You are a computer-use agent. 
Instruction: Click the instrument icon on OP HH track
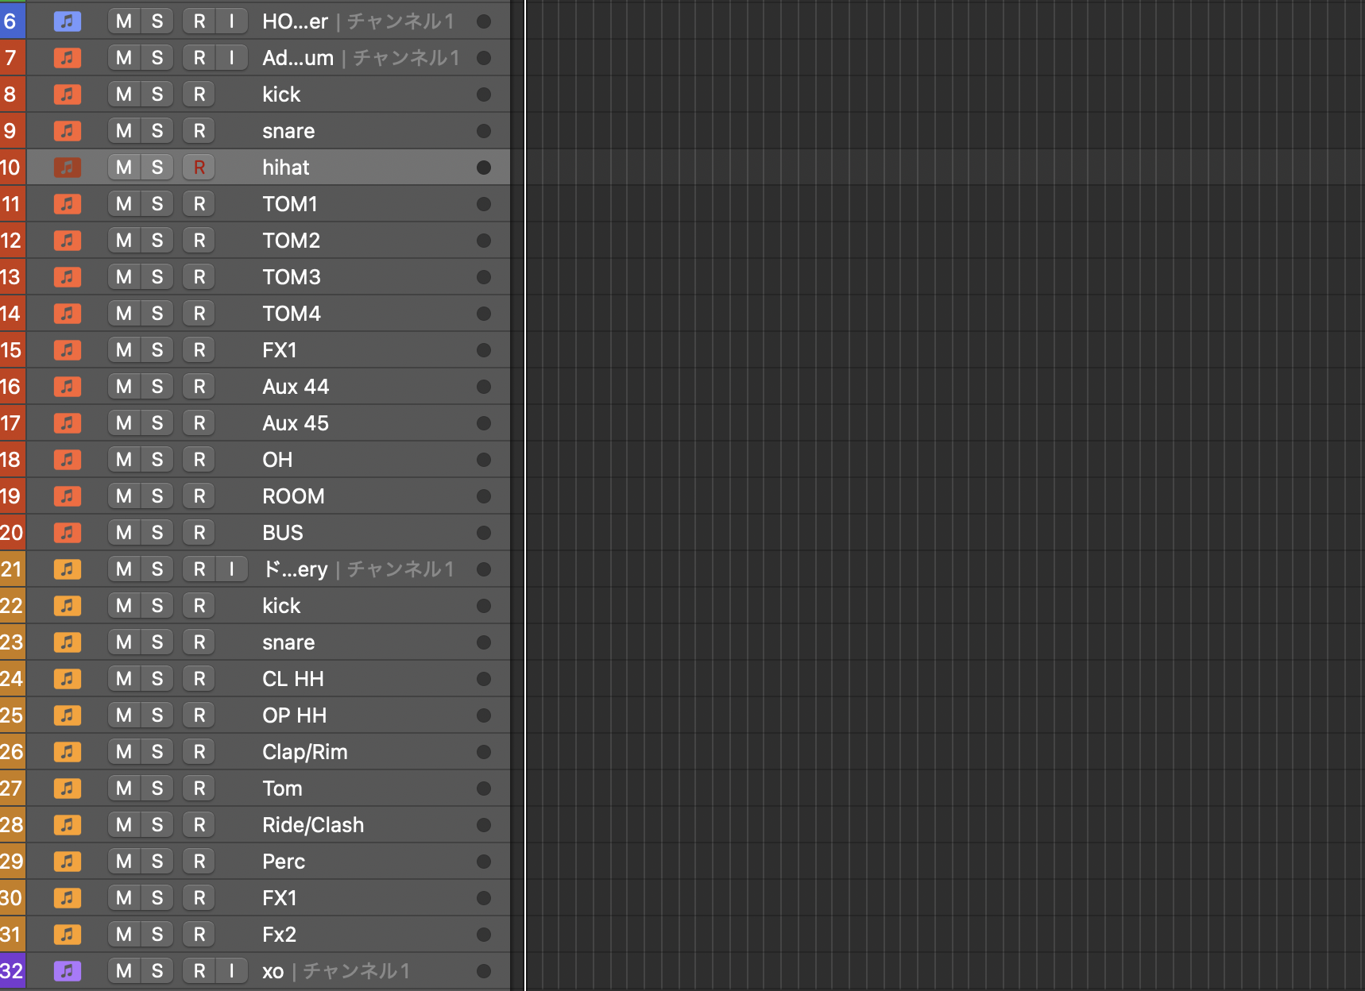tap(68, 715)
